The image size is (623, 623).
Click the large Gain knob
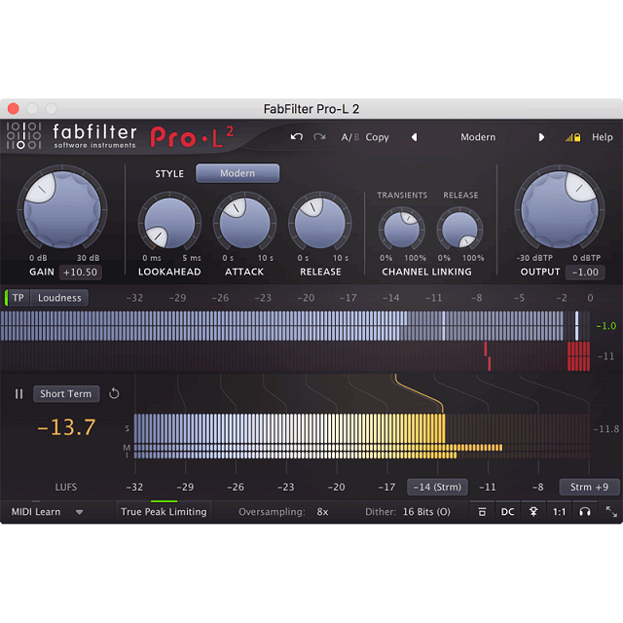click(62, 209)
